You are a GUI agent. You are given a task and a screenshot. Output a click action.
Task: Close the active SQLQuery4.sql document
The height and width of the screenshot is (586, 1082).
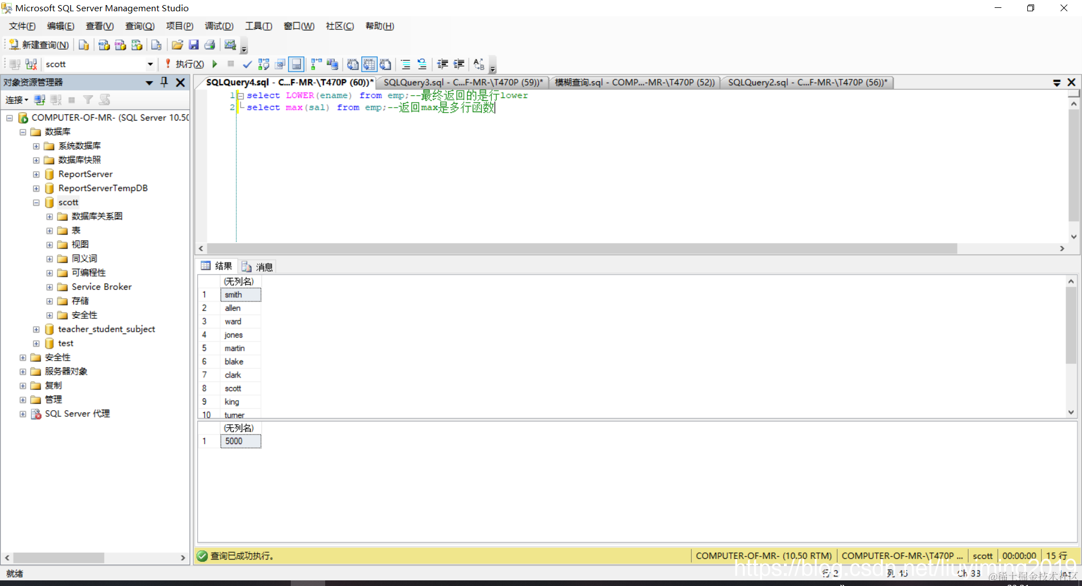pos(1071,82)
